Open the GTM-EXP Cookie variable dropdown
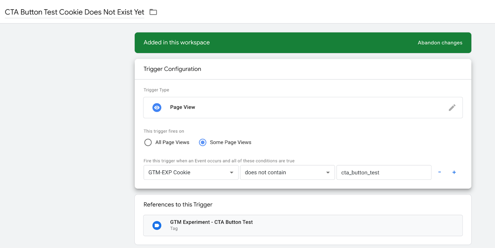This screenshot has width=495, height=248. tap(191, 172)
